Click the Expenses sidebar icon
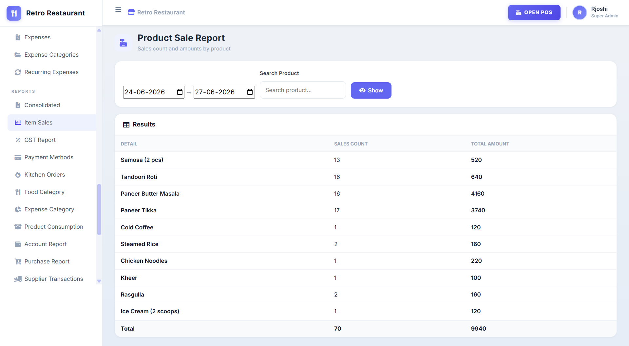The image size is (629, 346). [18, 37]
